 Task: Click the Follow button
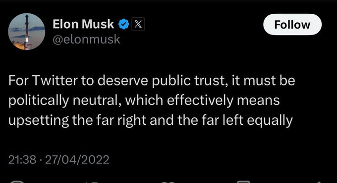(x=292, y=24)
